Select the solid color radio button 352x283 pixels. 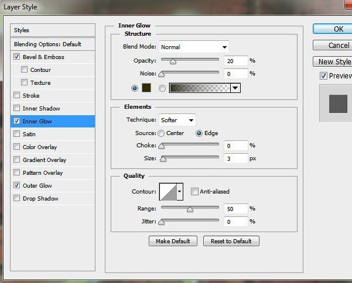pos(135,88)
